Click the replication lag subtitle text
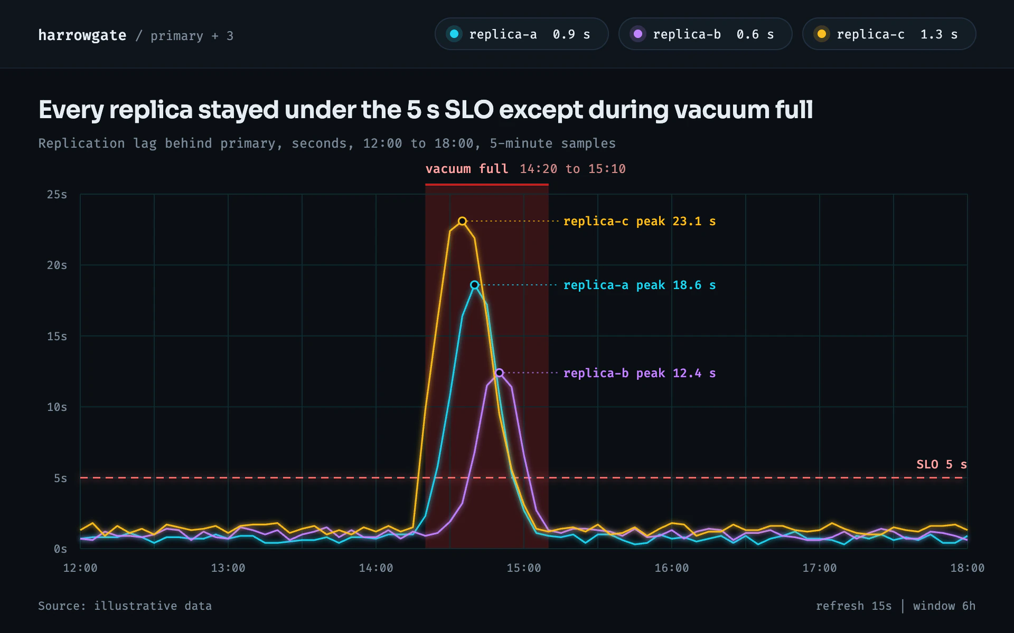 coord(327,143)
